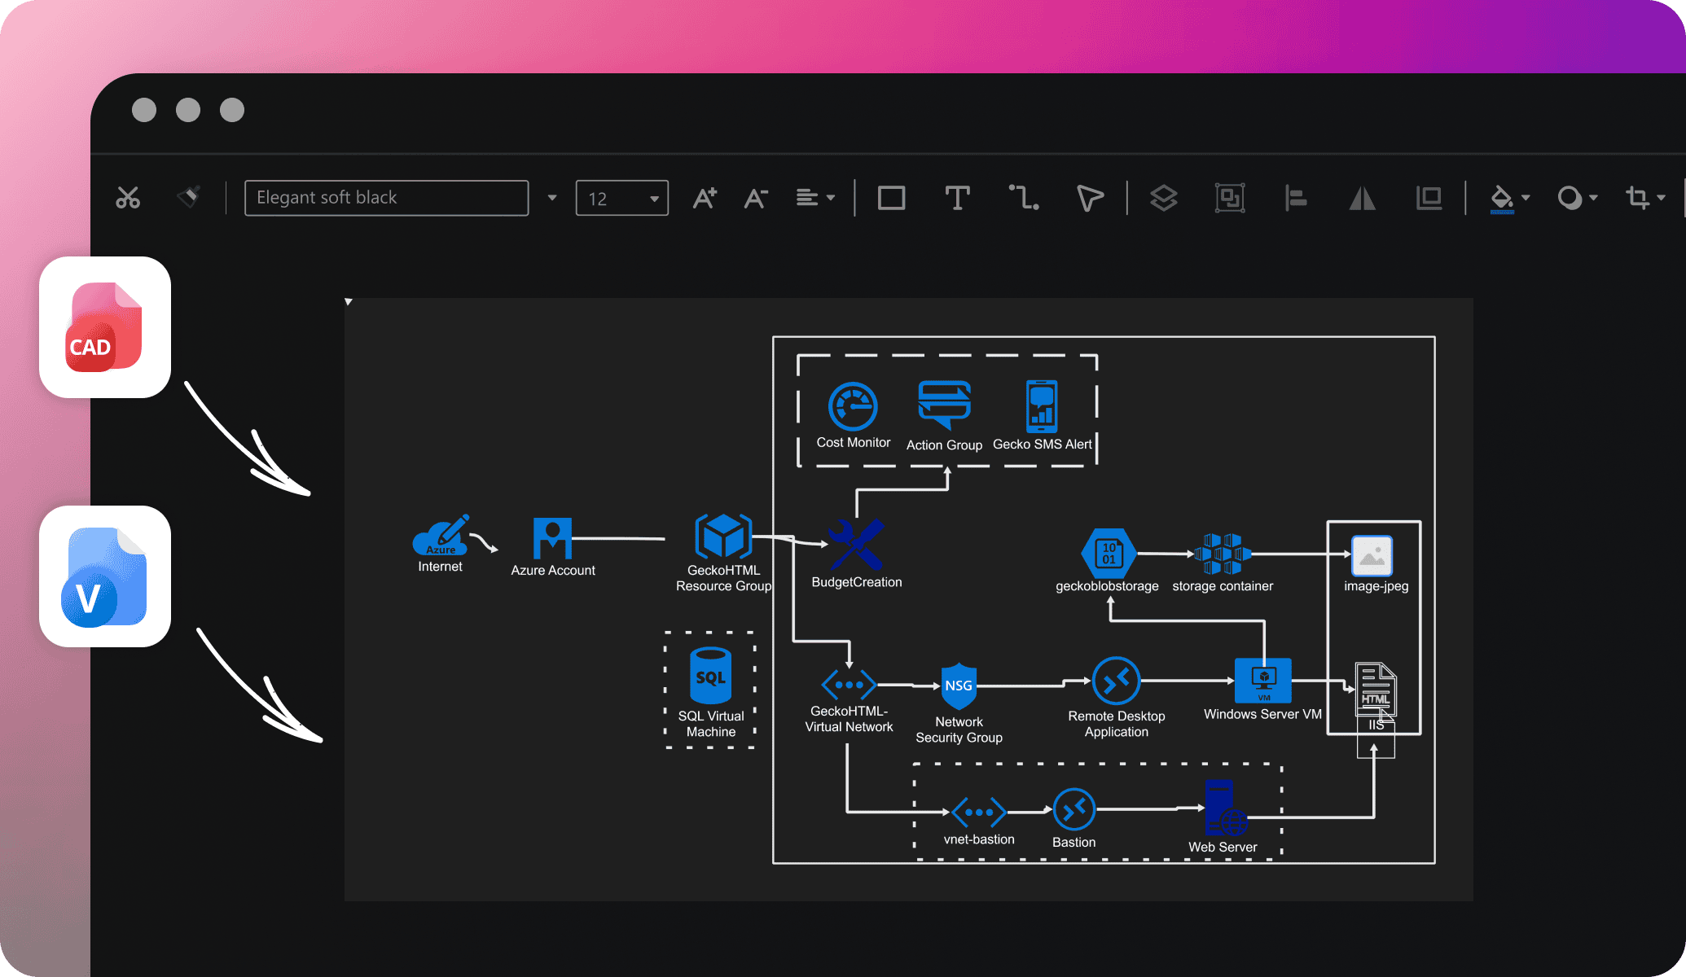Select the Remote Desktop Application icon

(1116, 681)
